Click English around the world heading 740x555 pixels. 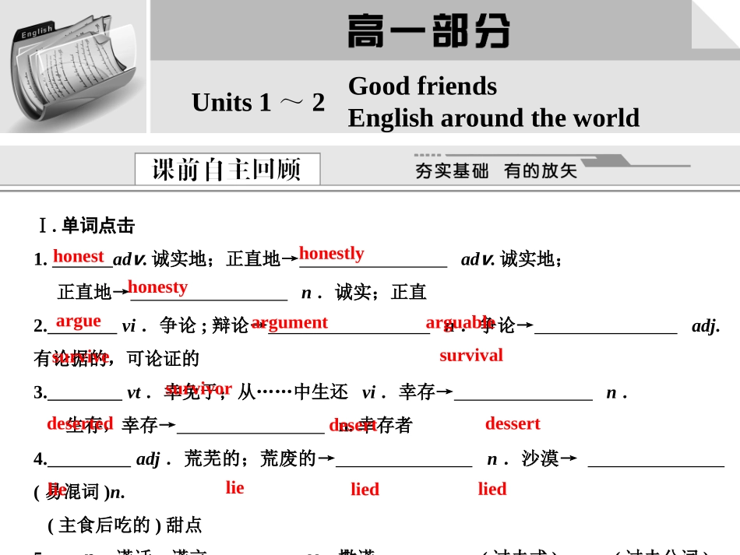click(494, 118)
